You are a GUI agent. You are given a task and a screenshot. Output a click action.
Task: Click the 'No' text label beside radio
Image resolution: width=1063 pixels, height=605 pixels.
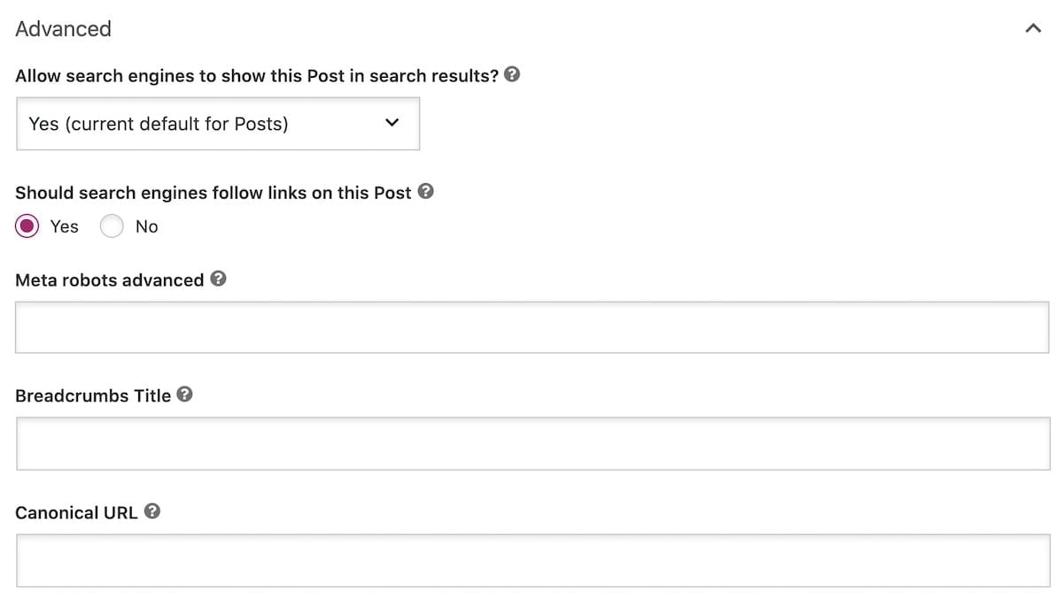pos(147,226)
